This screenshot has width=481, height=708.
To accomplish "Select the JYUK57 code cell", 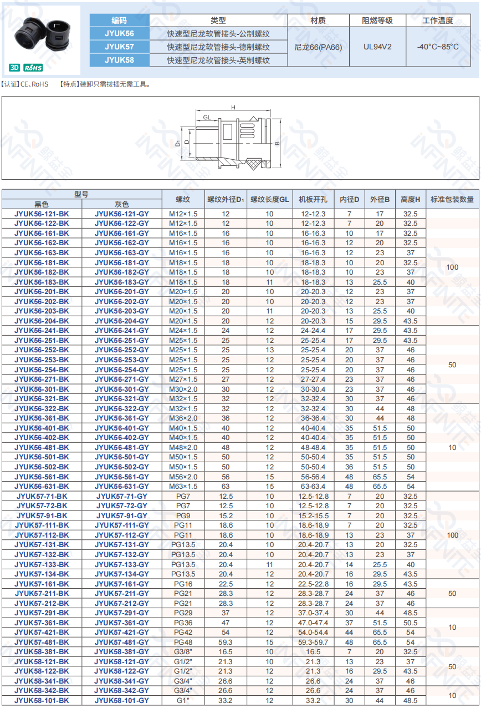I will click(119, 47).
